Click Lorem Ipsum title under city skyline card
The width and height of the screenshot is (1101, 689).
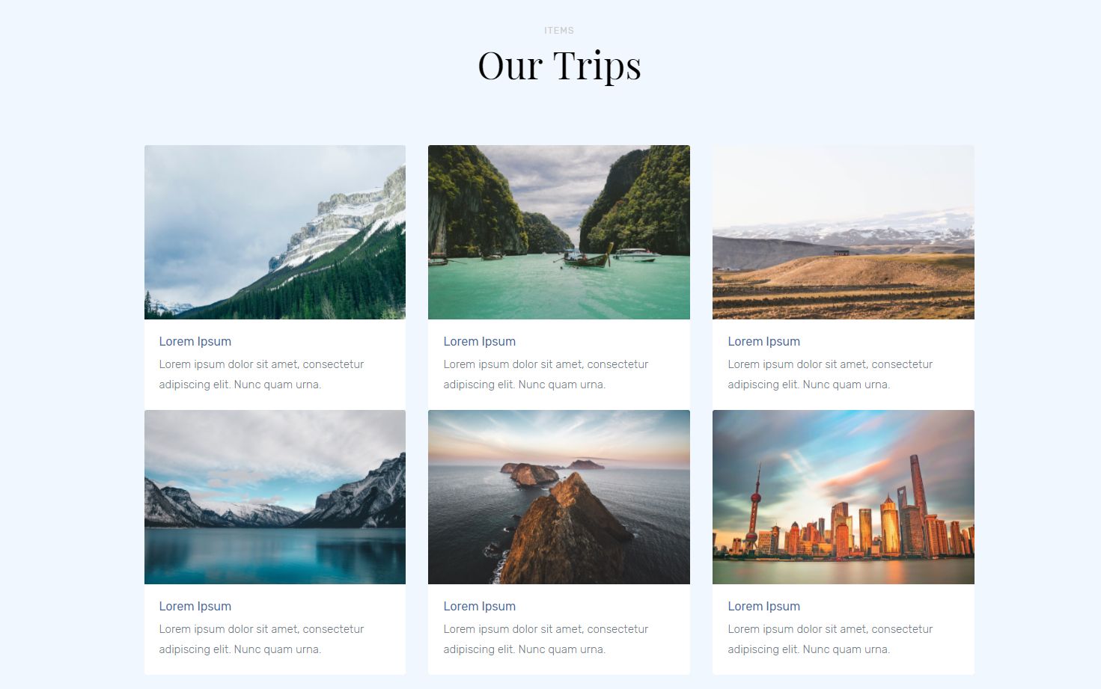coord(764,606)
